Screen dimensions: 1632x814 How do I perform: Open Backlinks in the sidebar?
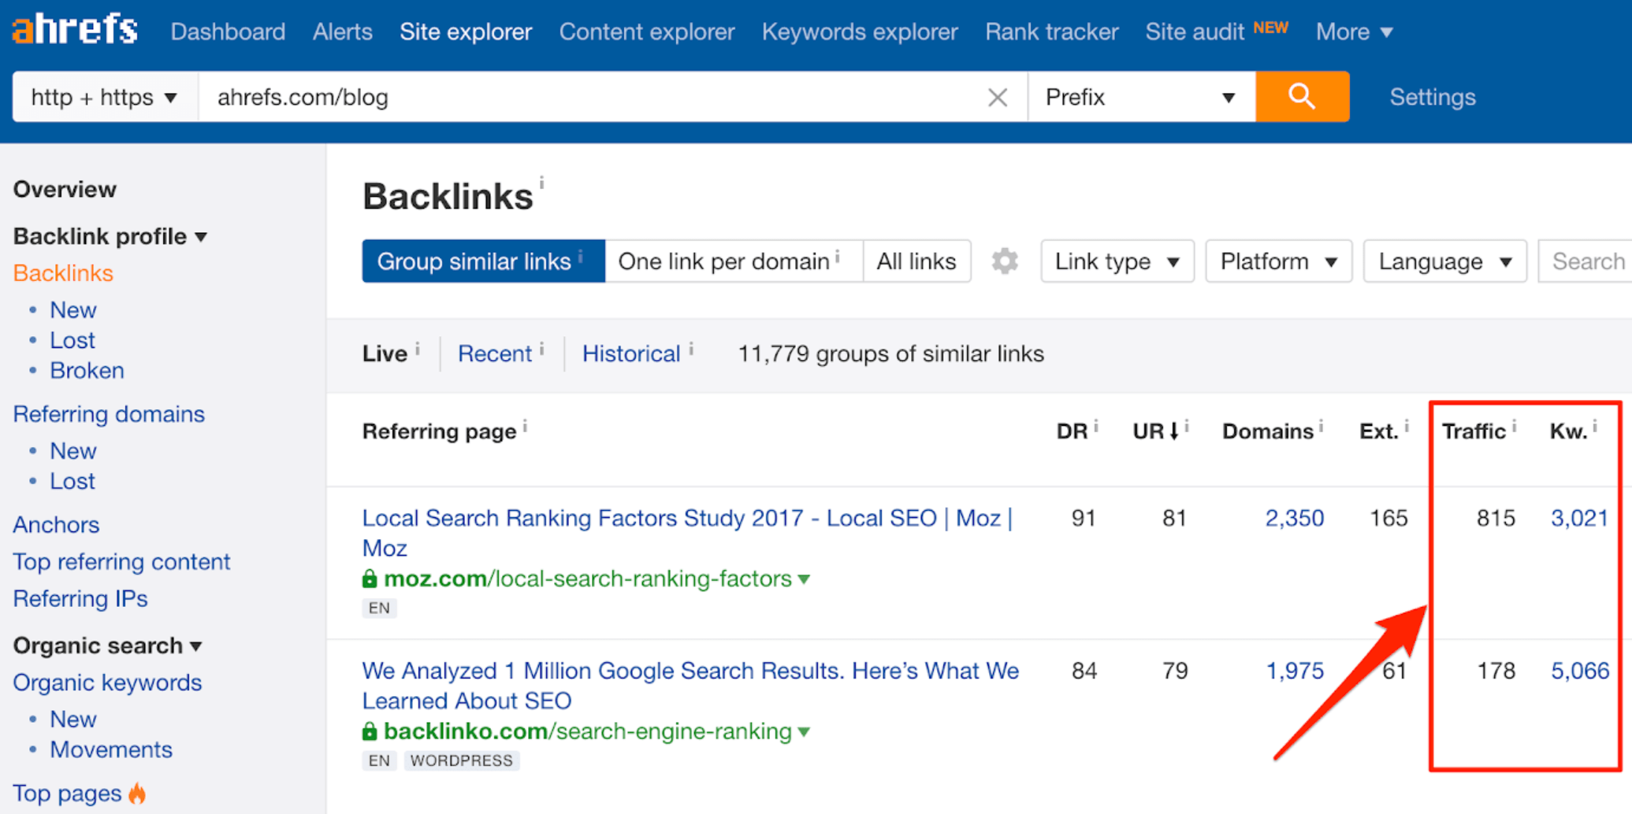[x=63, y=273]
